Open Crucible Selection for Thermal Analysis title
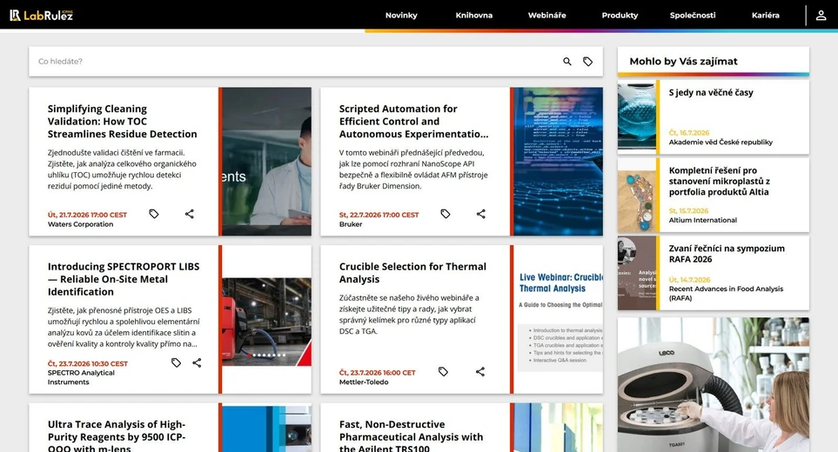Image resolution: width=838 pixels, height=452 pixels. point(412,273)
